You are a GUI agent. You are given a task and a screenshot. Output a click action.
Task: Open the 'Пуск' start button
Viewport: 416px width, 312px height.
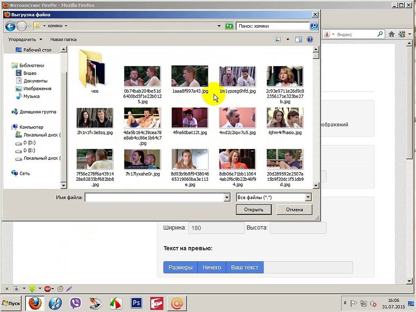tap(11, 303)
